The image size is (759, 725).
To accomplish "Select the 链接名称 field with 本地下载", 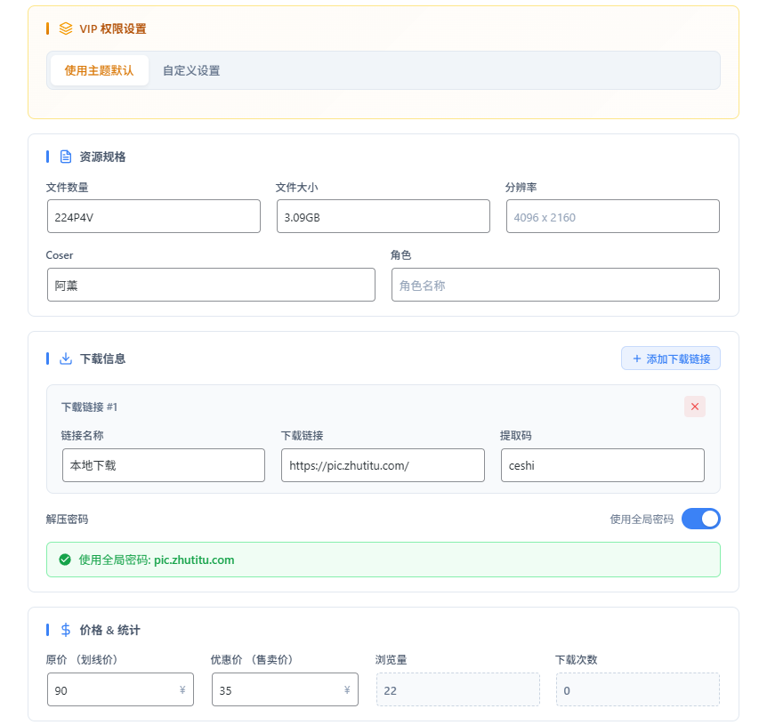I will [164, 465].
